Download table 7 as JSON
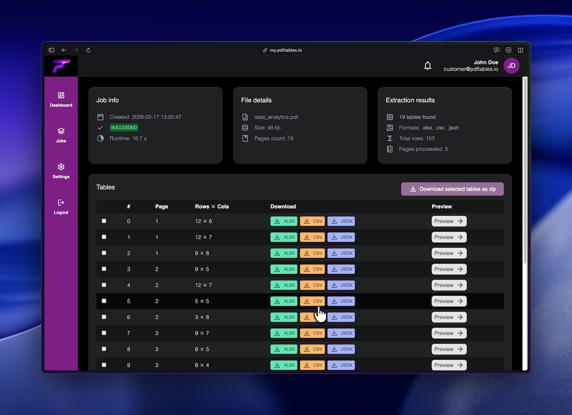This screenshot has height=415, width=572. tap(341, 333)
